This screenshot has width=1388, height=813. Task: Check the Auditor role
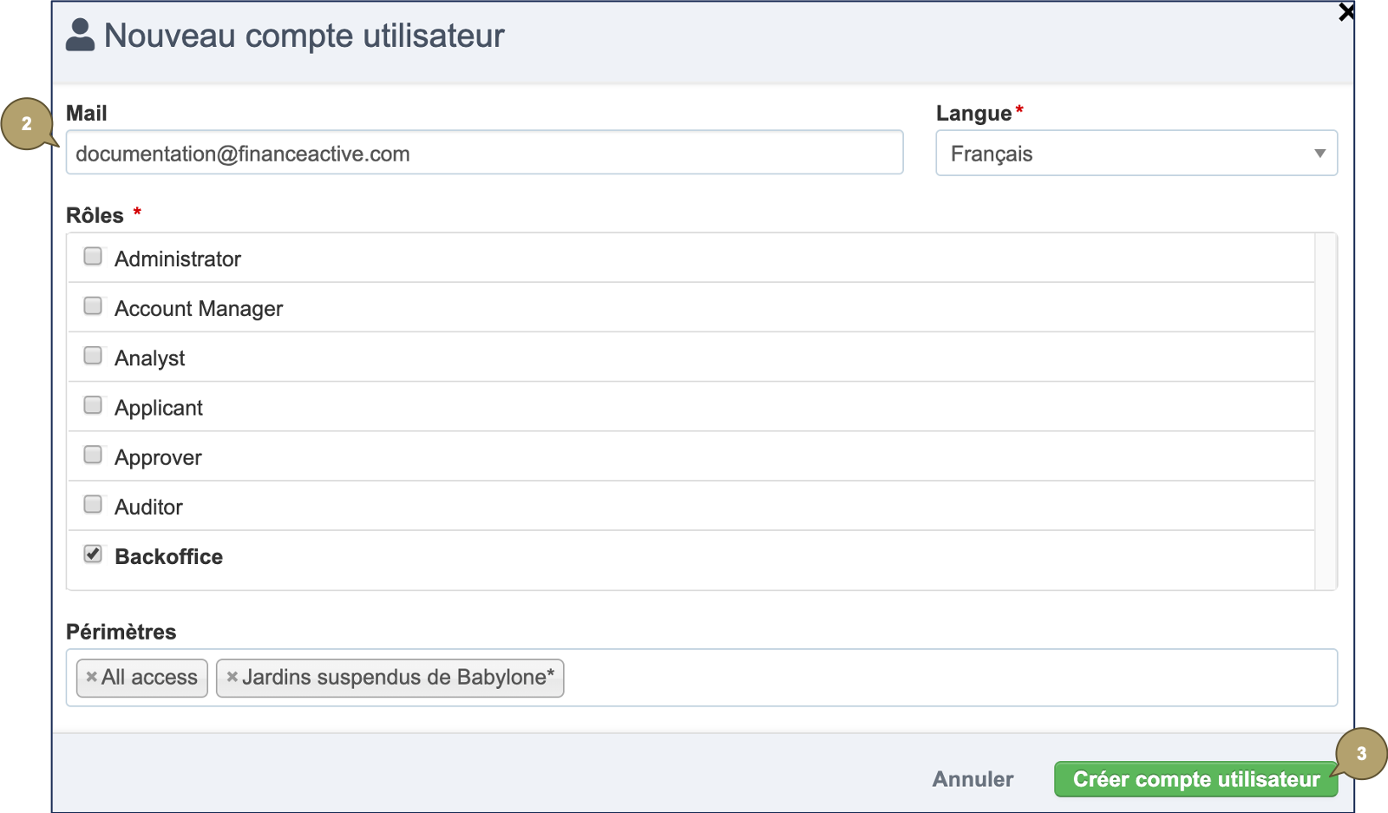point(93,504)
